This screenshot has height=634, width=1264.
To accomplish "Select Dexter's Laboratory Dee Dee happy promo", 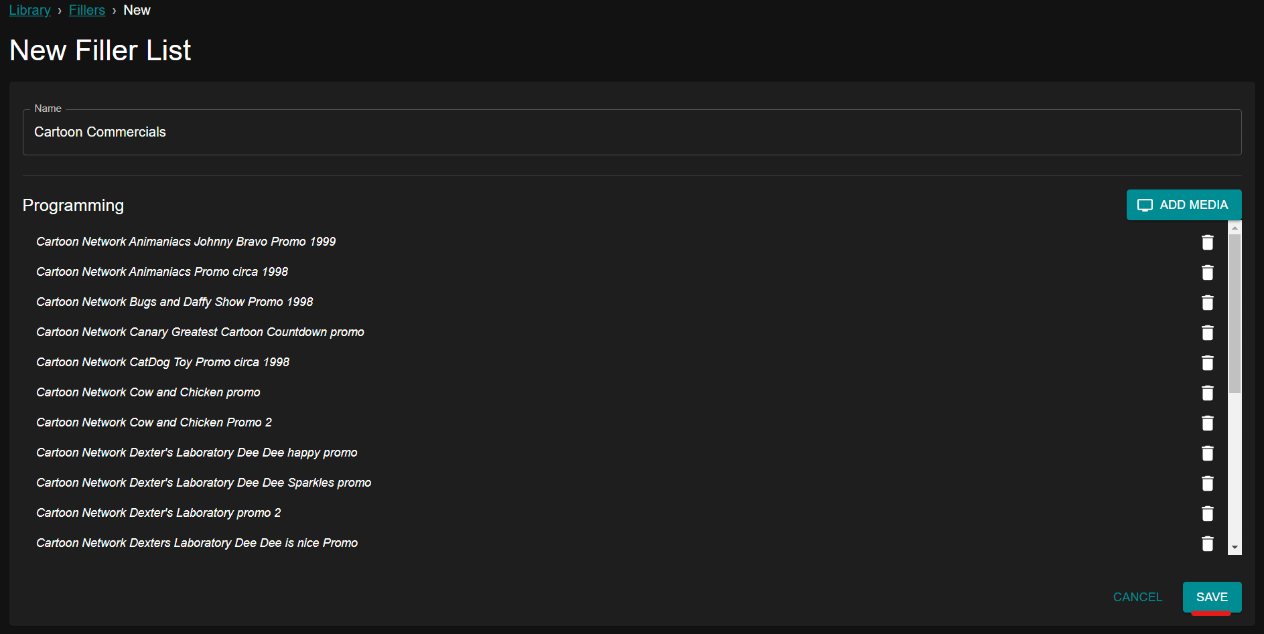I will 196,453.
